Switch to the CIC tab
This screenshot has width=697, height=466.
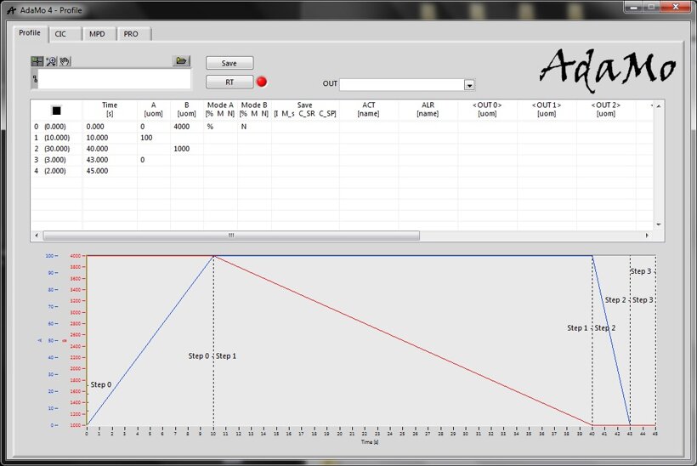click(61, 34)
